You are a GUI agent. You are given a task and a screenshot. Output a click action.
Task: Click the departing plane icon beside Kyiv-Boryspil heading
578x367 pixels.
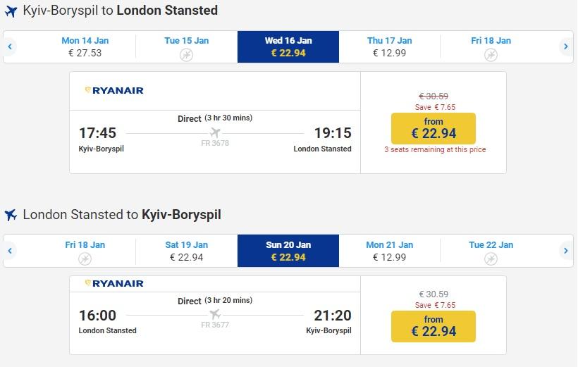(11, 11)
